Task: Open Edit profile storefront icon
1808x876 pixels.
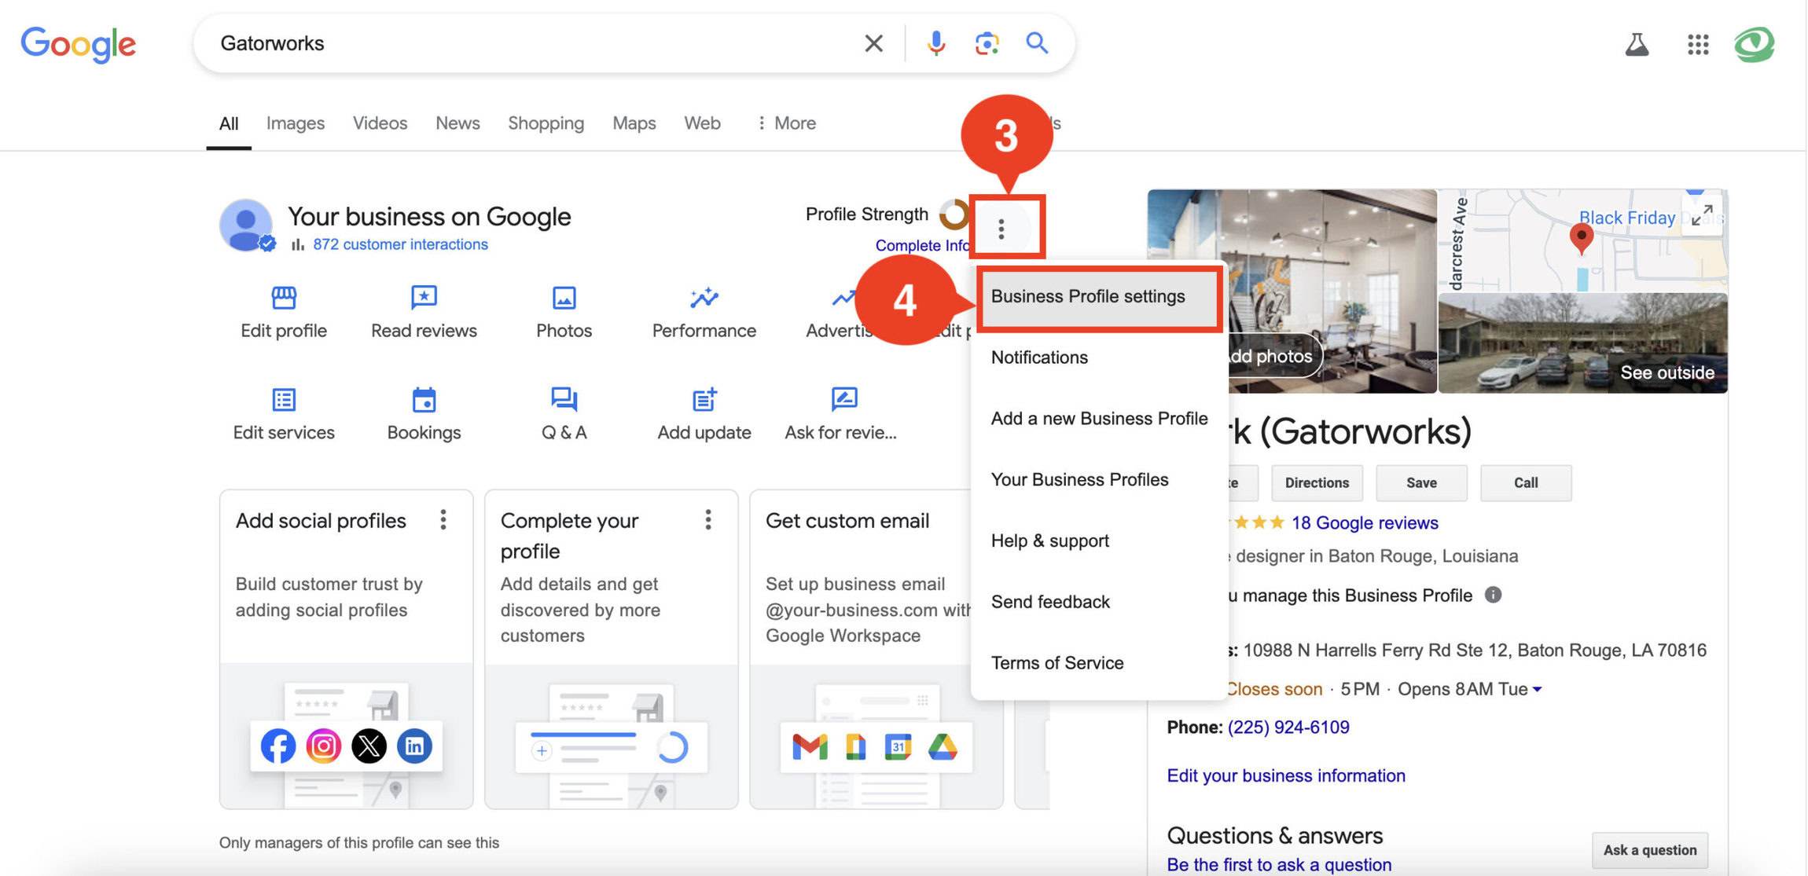Action: [x=284, y=298]
